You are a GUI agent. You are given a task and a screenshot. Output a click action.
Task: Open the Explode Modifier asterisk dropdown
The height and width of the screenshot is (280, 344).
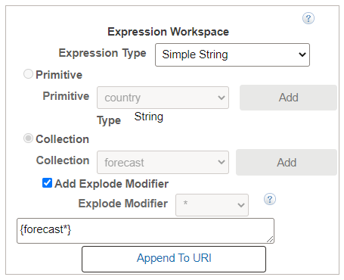point(212,205)
